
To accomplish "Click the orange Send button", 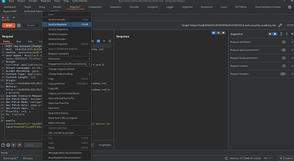I will pyautogui.click(x=9, y=25).
